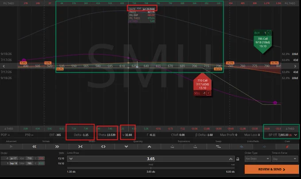Select the red 710 Call sell marker
Screen dimensions: 301x179
pos(202,83)
